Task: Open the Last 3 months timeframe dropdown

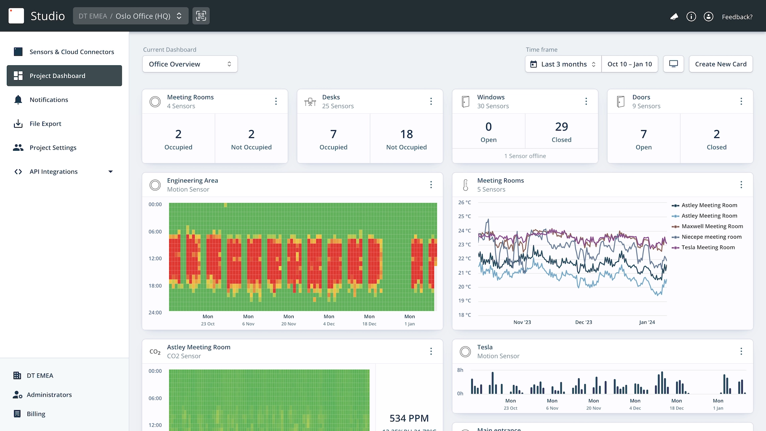Action: 563,64
